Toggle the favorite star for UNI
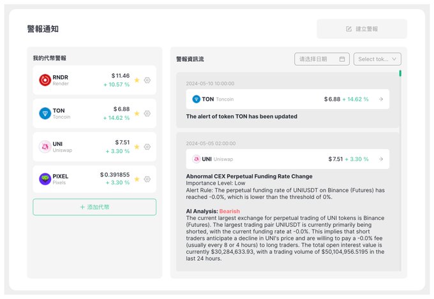The image size is (434, 299). coord(137,147)
